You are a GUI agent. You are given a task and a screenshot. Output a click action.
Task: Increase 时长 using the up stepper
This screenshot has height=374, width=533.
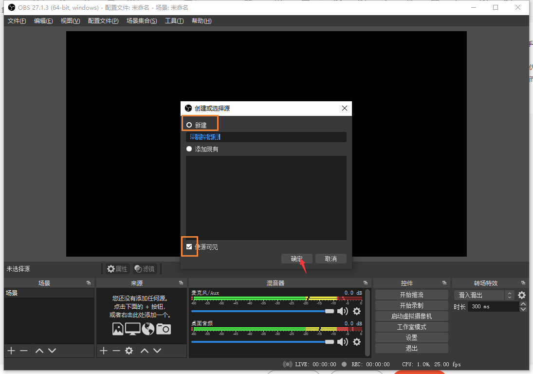click(x=523, y=304)
